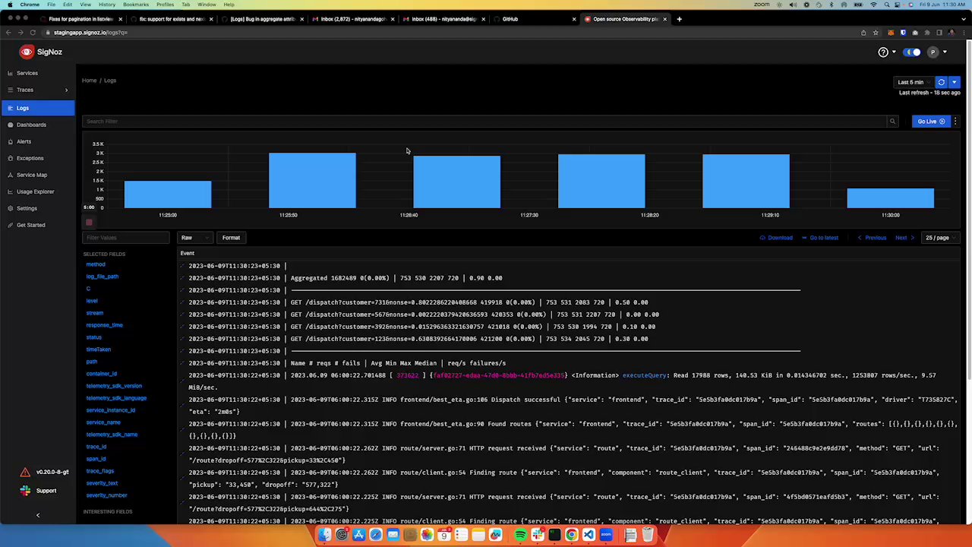The height and width of the screenshot is (547, 972).
Task: Open the more options kebab menu
Action: pyautogui.click(x=955, y=122)
